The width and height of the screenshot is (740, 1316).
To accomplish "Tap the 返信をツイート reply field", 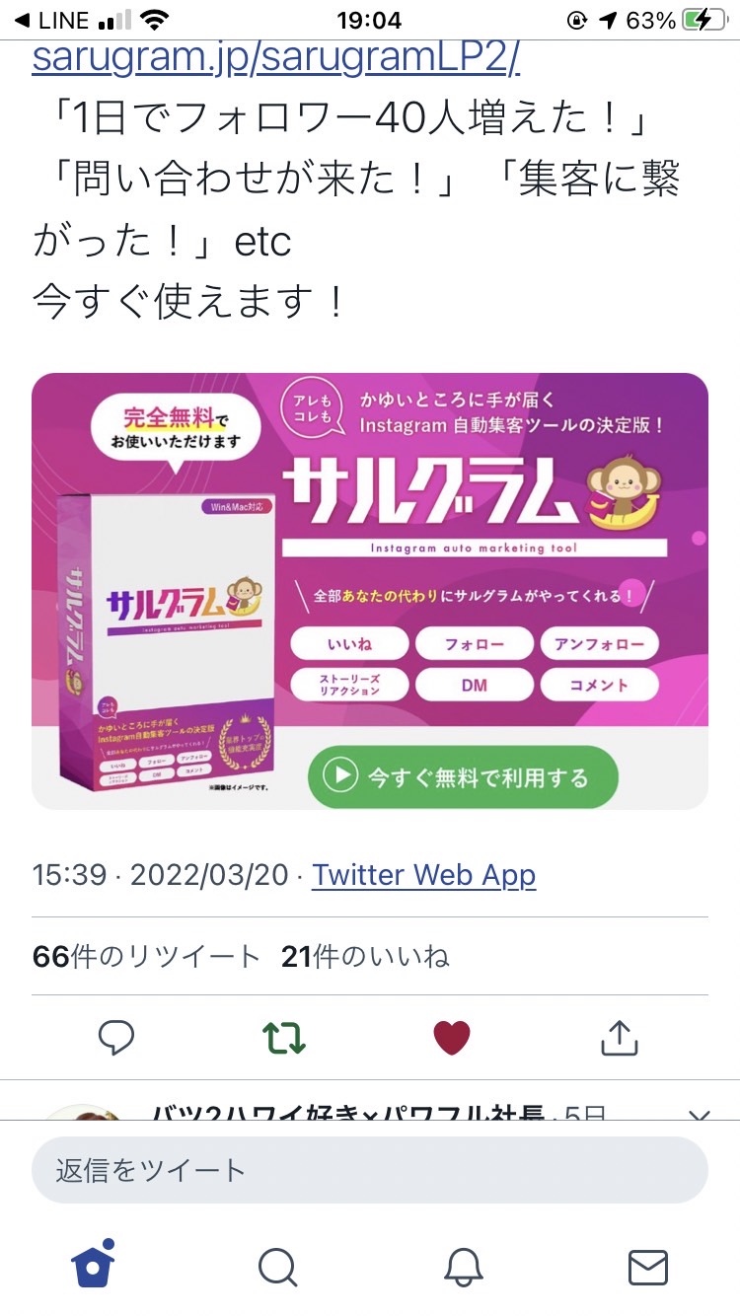I will [x=370, y=1170].
